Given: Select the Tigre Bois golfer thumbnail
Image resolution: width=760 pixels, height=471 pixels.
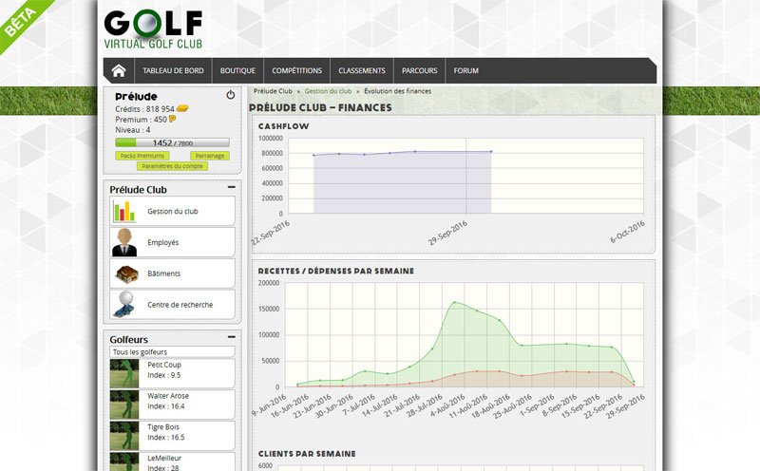Looking at the screenshot, I should coord(124,435).
